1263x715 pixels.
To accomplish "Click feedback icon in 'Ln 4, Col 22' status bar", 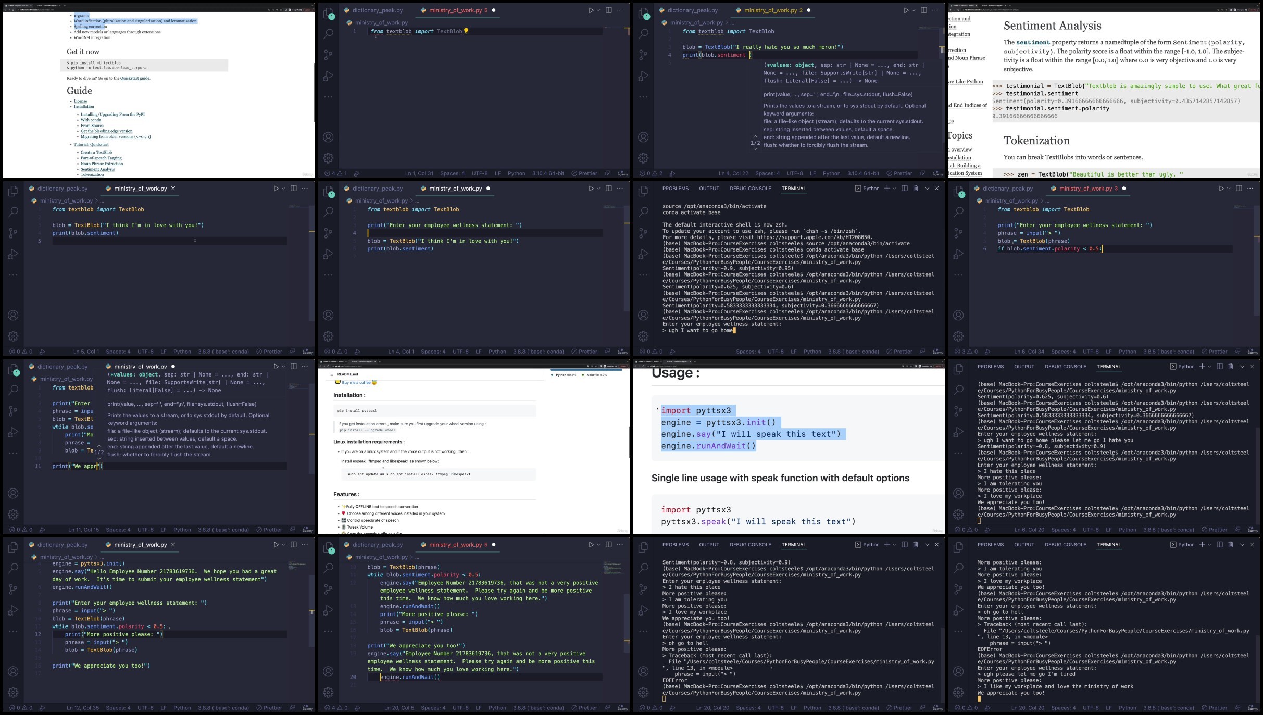I will [x=922, y=173].
